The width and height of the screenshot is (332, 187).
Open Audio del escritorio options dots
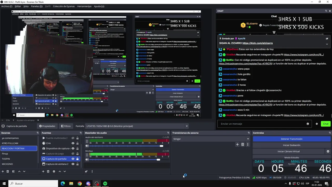tap(87, 142)
